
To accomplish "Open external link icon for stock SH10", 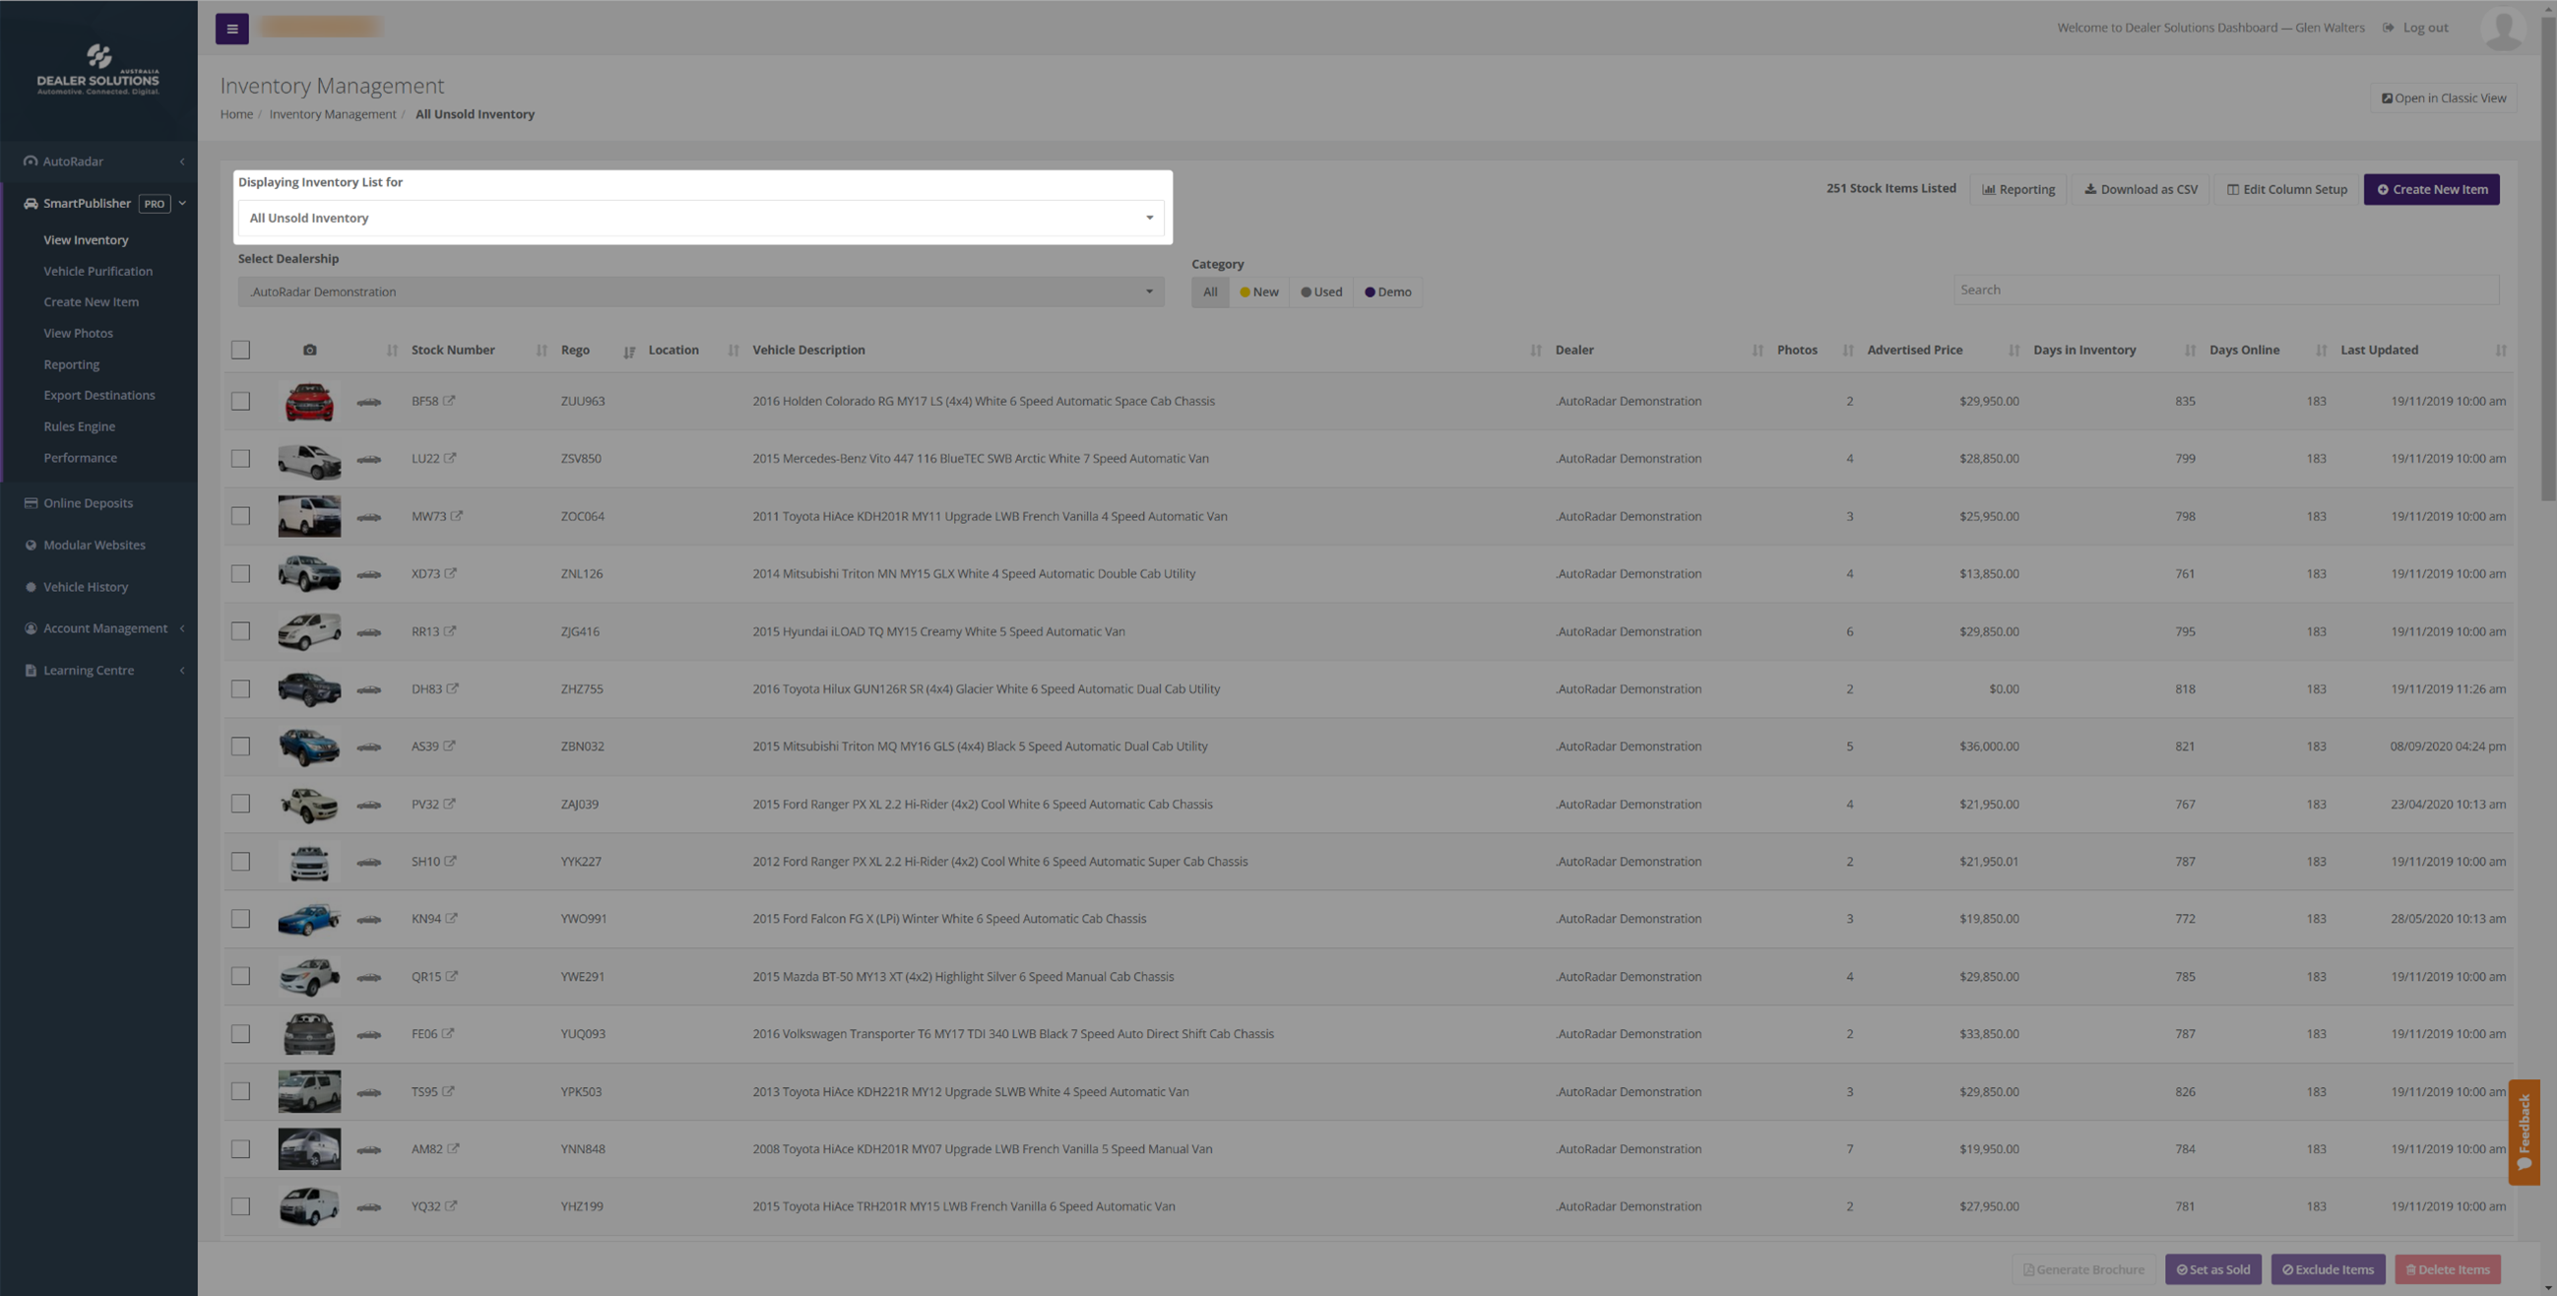I will tap(450, 862).
